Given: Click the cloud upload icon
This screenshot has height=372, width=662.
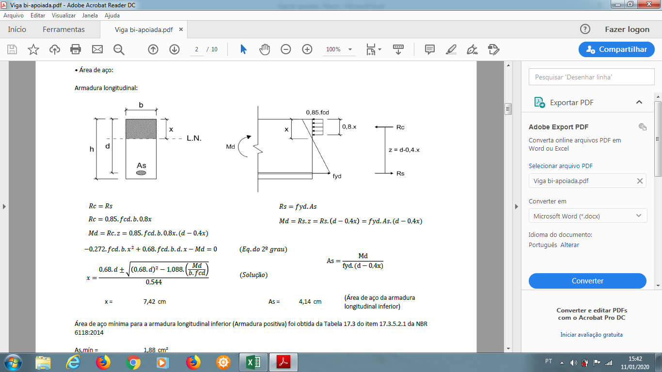Looking at the screenshot, I should (x=55, y=49).
